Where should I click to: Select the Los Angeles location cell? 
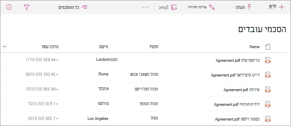(x=97, y=118)
